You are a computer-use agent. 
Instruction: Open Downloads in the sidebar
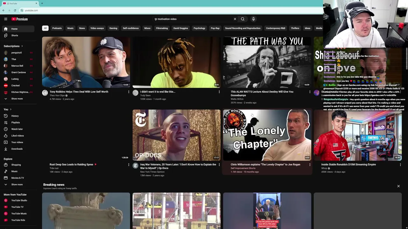pyautogui.click(x=19, y=149)
